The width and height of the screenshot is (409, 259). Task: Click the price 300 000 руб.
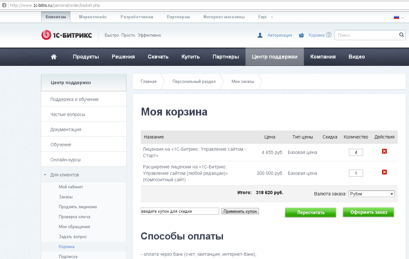tap(270, 173)
